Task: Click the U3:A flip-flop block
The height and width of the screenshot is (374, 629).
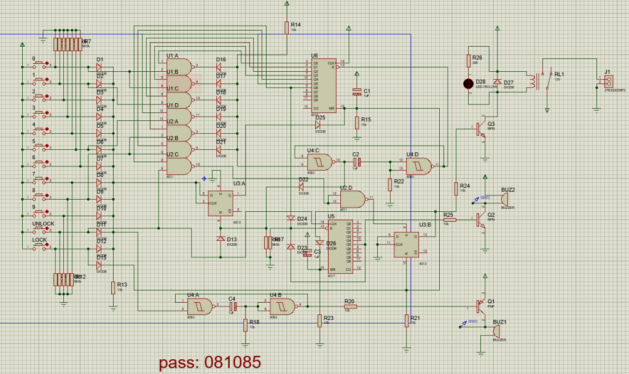Action: pyautogui.click(x=221, y=203)
